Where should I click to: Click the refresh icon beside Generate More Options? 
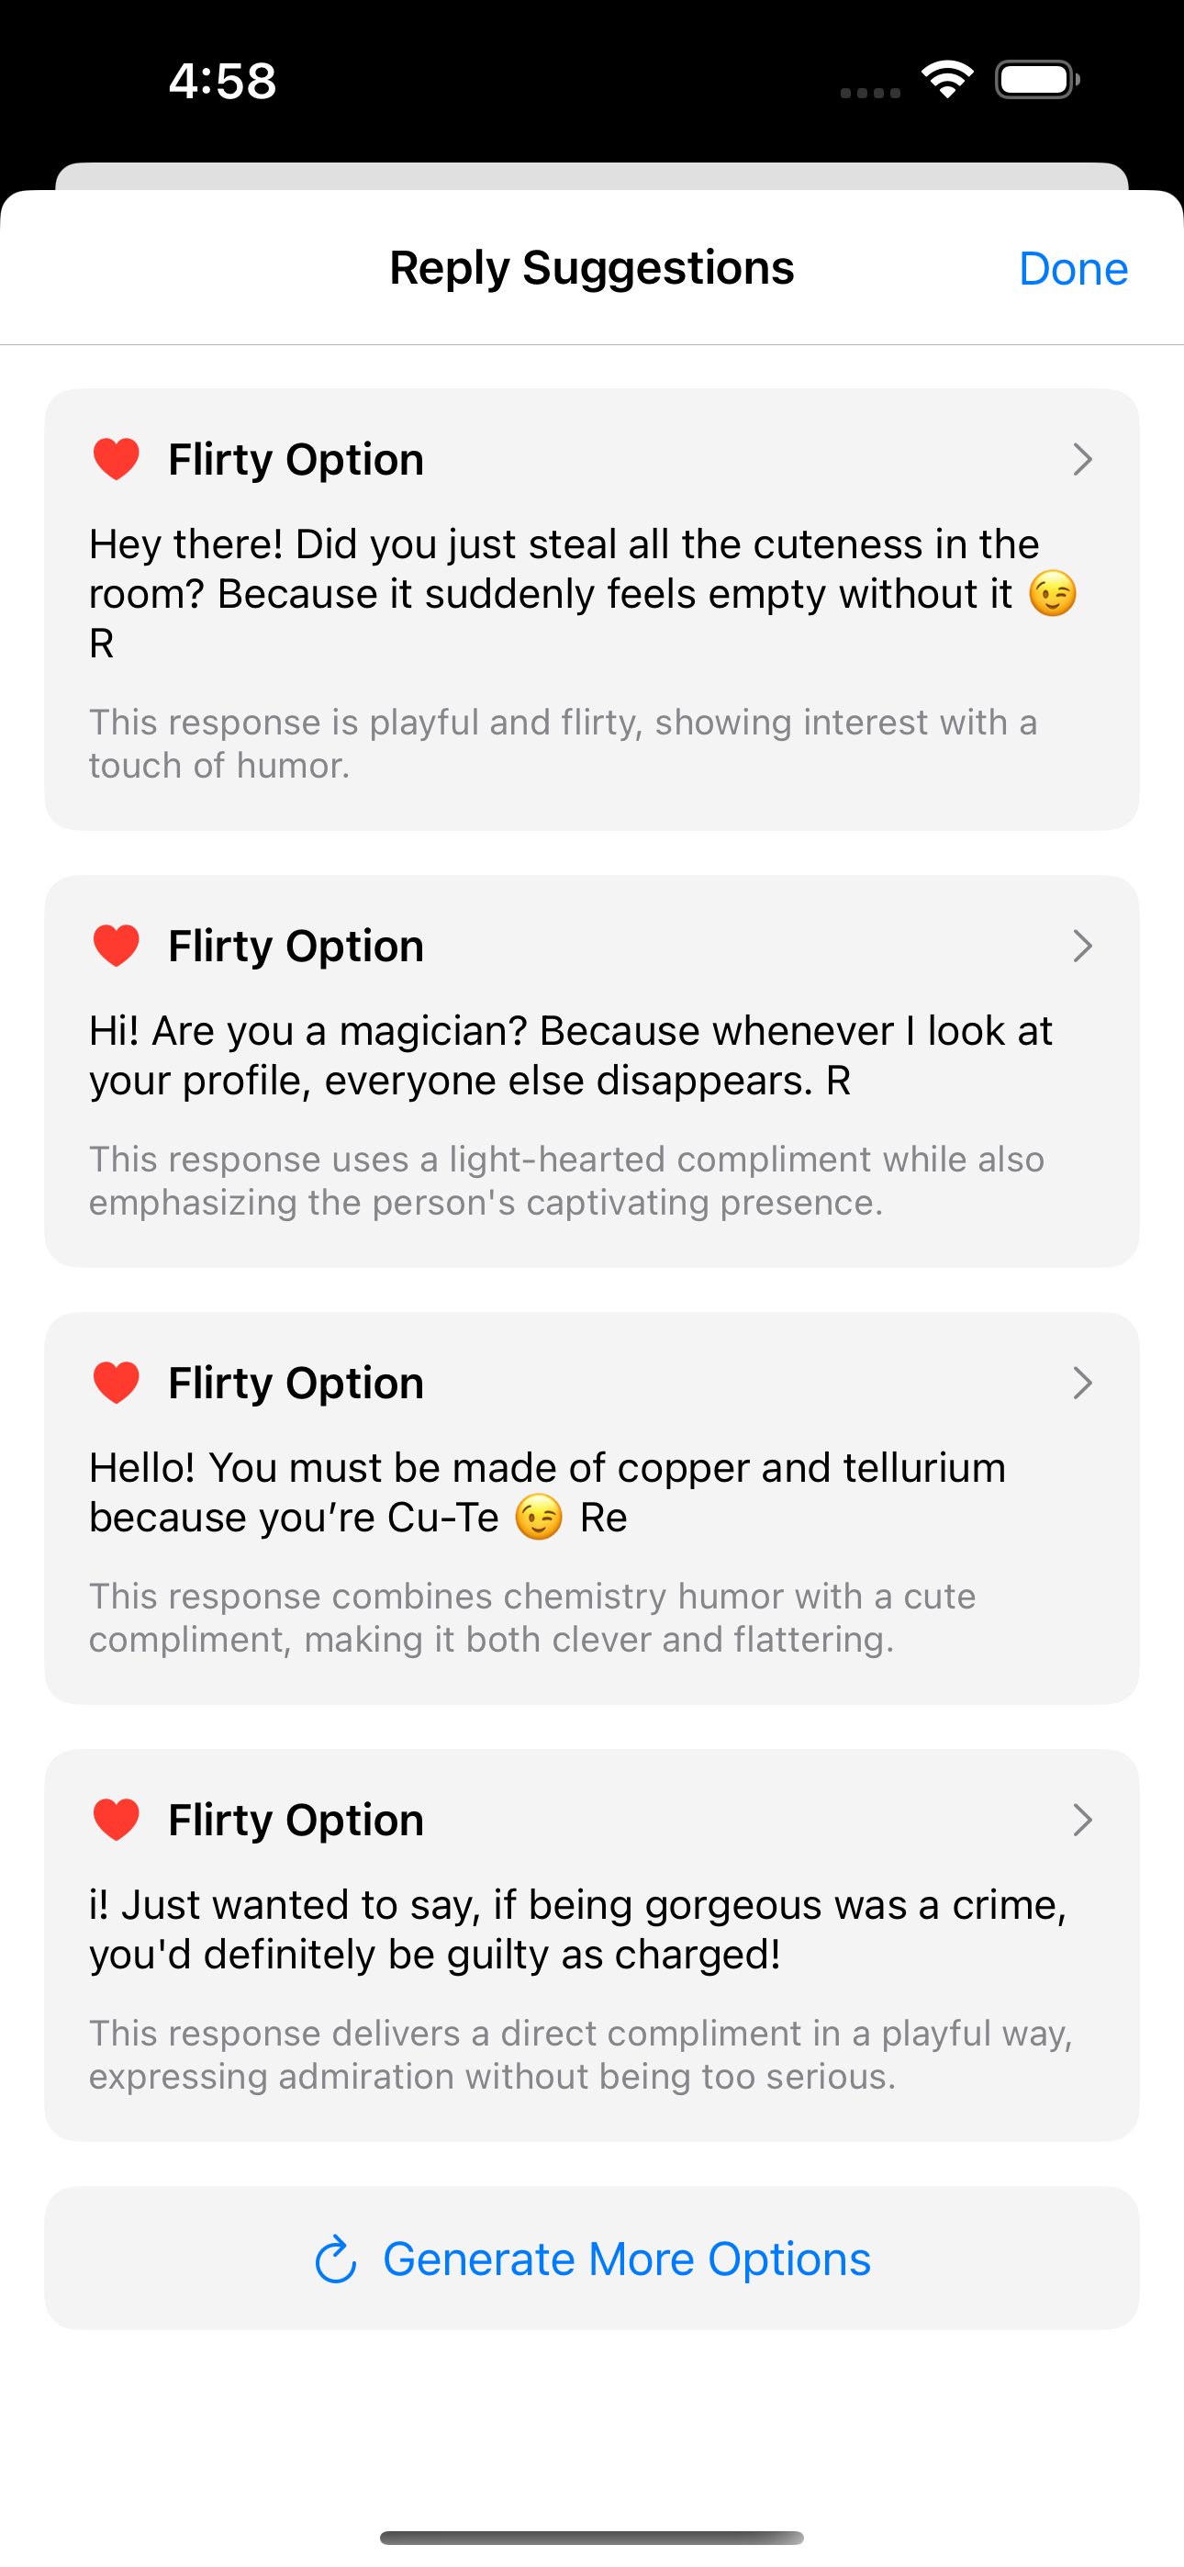click(x=336, y=2259)
